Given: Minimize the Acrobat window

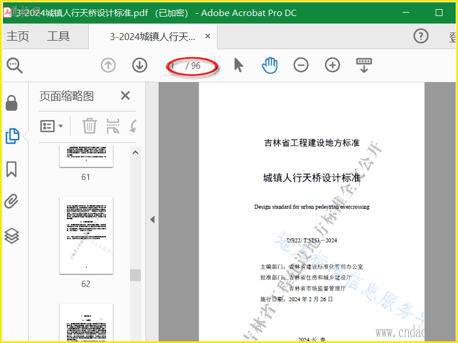Looking at the screenshot, I should [406, 13].
